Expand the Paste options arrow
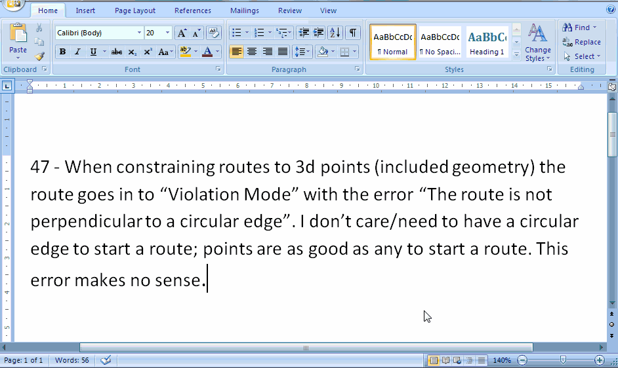Image resolution: width=618 pixels, height=368 pixels. (x=18, y=58)
